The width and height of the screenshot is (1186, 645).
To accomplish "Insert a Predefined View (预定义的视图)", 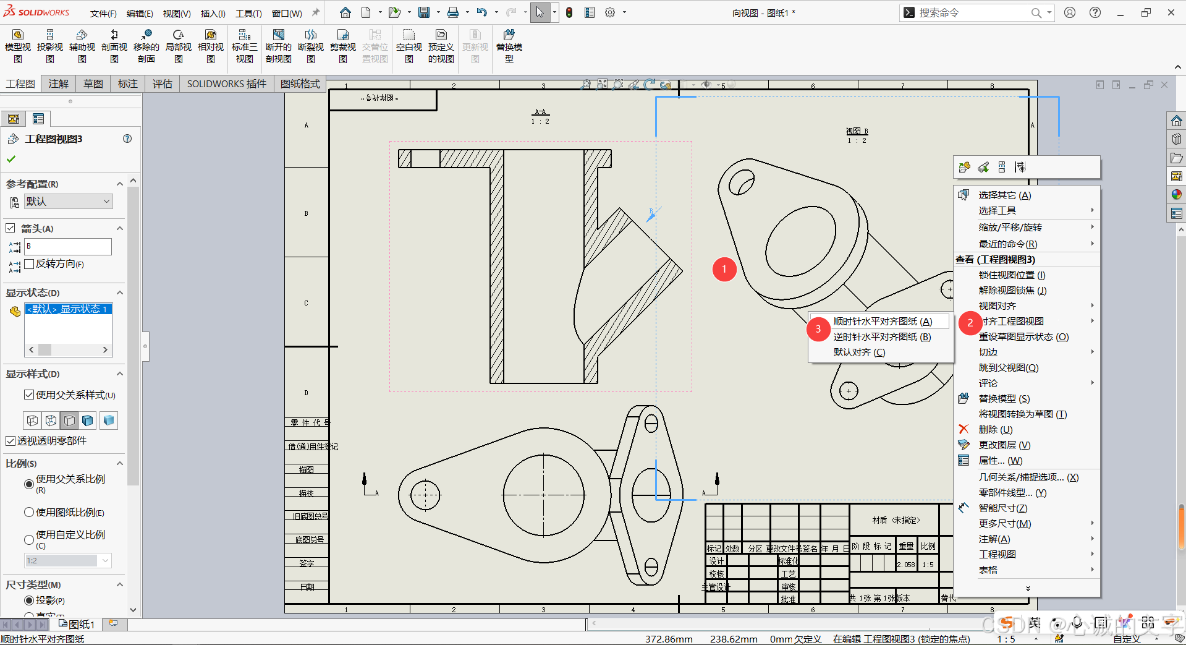I will click(441, 46).
